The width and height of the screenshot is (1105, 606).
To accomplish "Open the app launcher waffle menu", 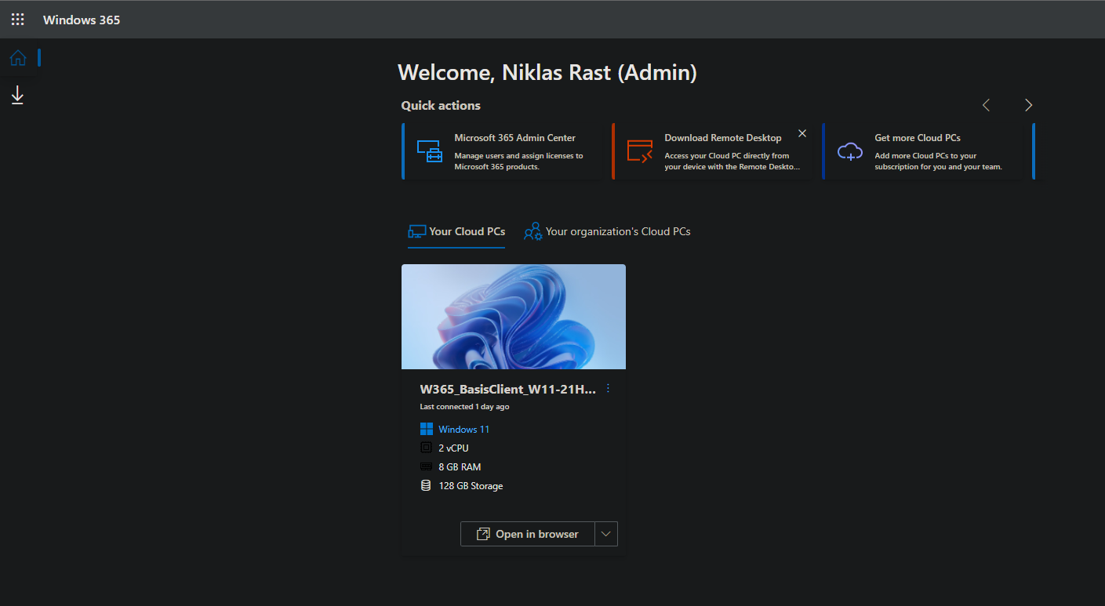I will coord(17,20).
